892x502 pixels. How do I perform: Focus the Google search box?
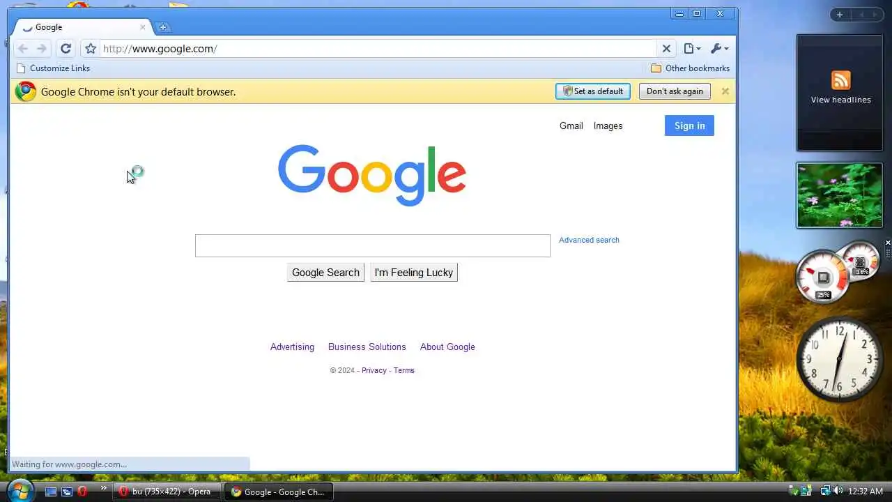pyautogui.click(x=373, y=245)
